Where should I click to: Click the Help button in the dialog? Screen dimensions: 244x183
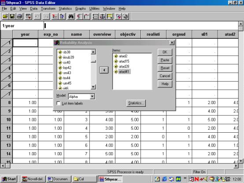(165, 84)
